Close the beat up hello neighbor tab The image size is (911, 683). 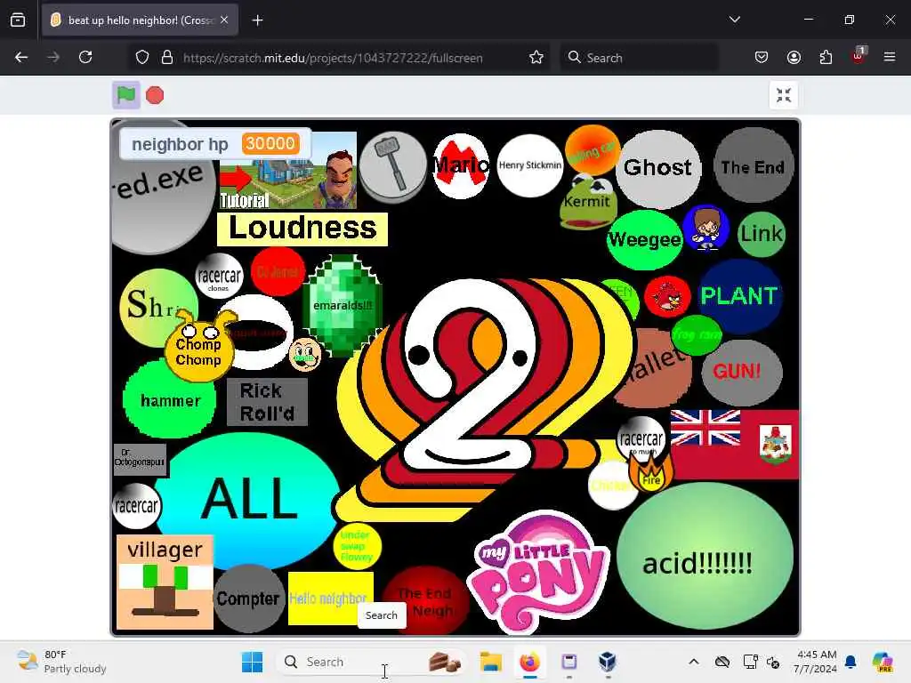[x=224, y=20]
